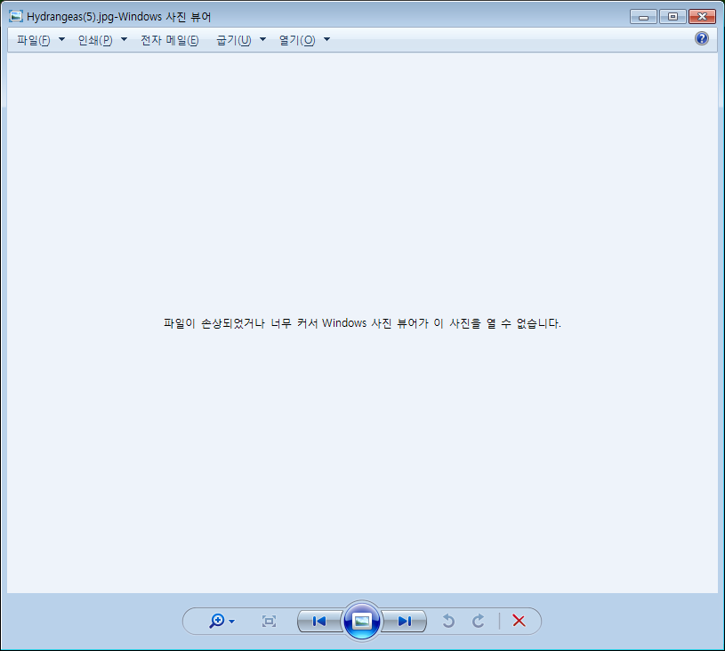Delete the current photo

click(519, 621)
